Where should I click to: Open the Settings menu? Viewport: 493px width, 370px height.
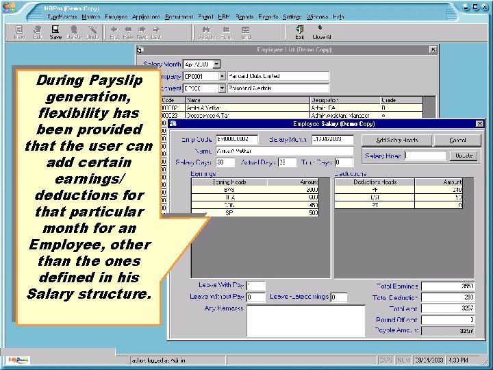pos(292,16)
